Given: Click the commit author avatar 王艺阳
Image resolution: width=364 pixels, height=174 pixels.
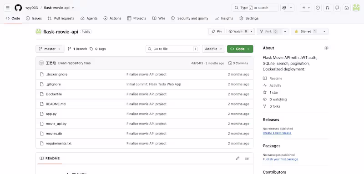Looking at the screenshot, I should coord(41,63).
